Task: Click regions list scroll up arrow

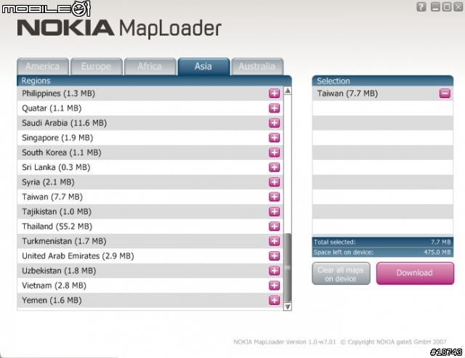Action: click(288, 91)
